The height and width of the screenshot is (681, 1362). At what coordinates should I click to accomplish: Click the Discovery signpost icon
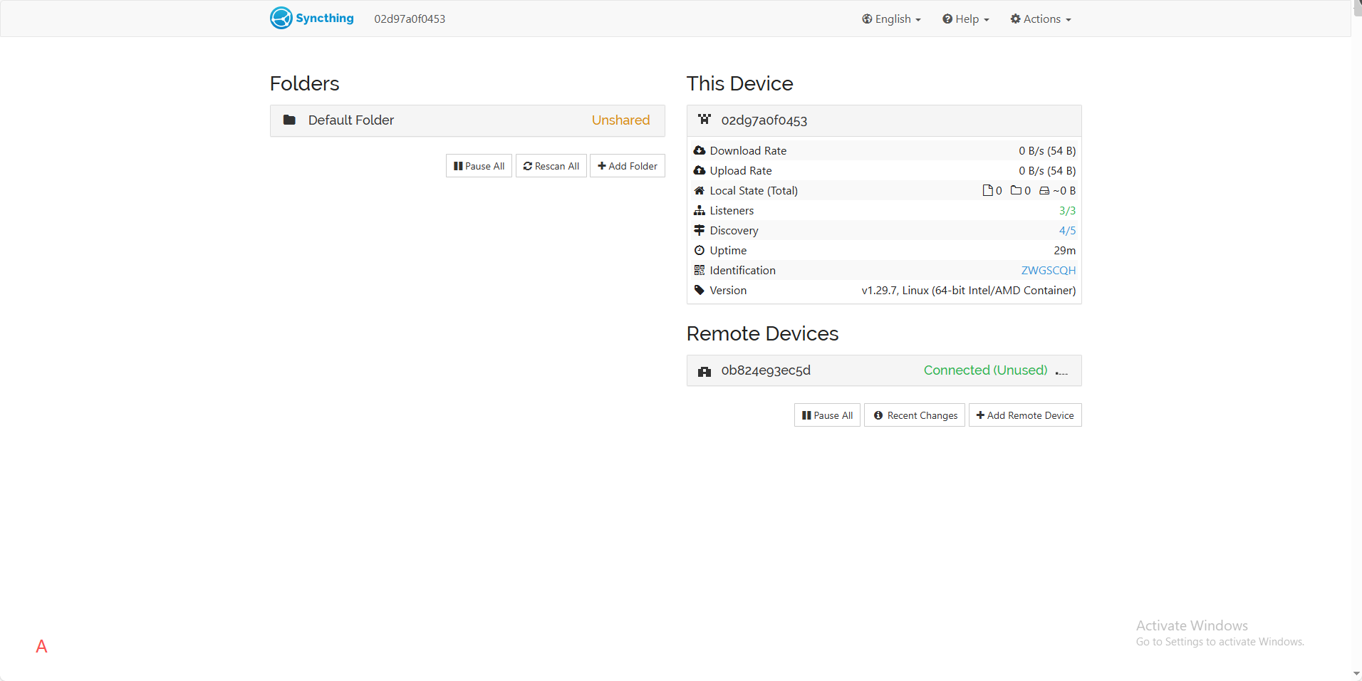[700, 230]
